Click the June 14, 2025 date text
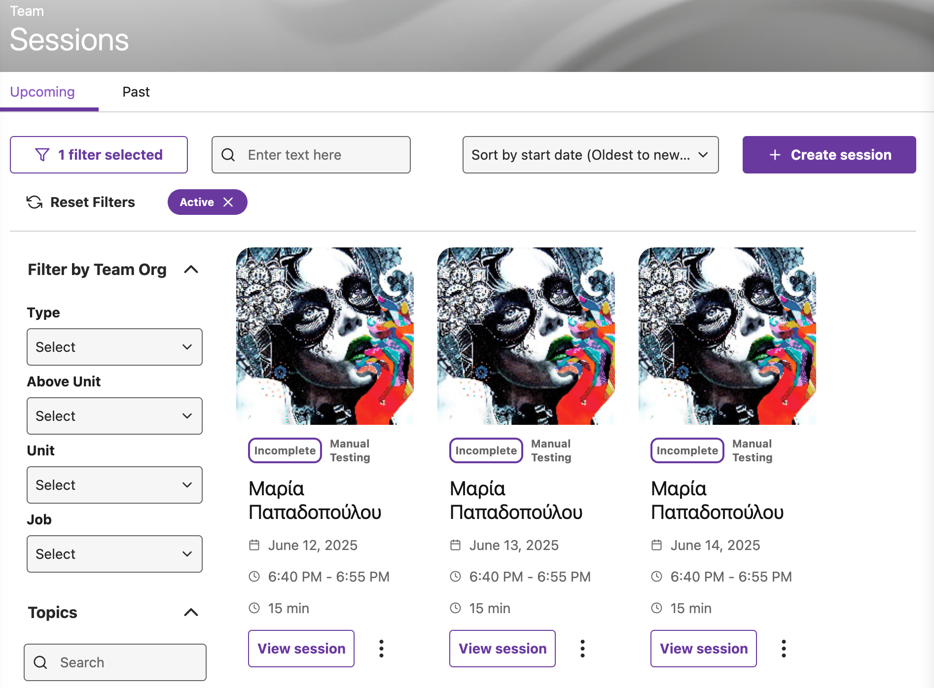 coord(715,545)
